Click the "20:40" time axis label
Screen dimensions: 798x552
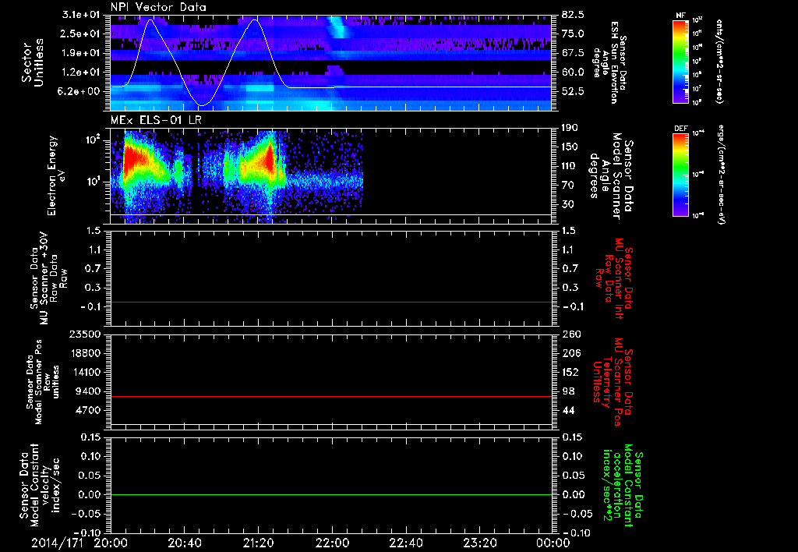184,543
